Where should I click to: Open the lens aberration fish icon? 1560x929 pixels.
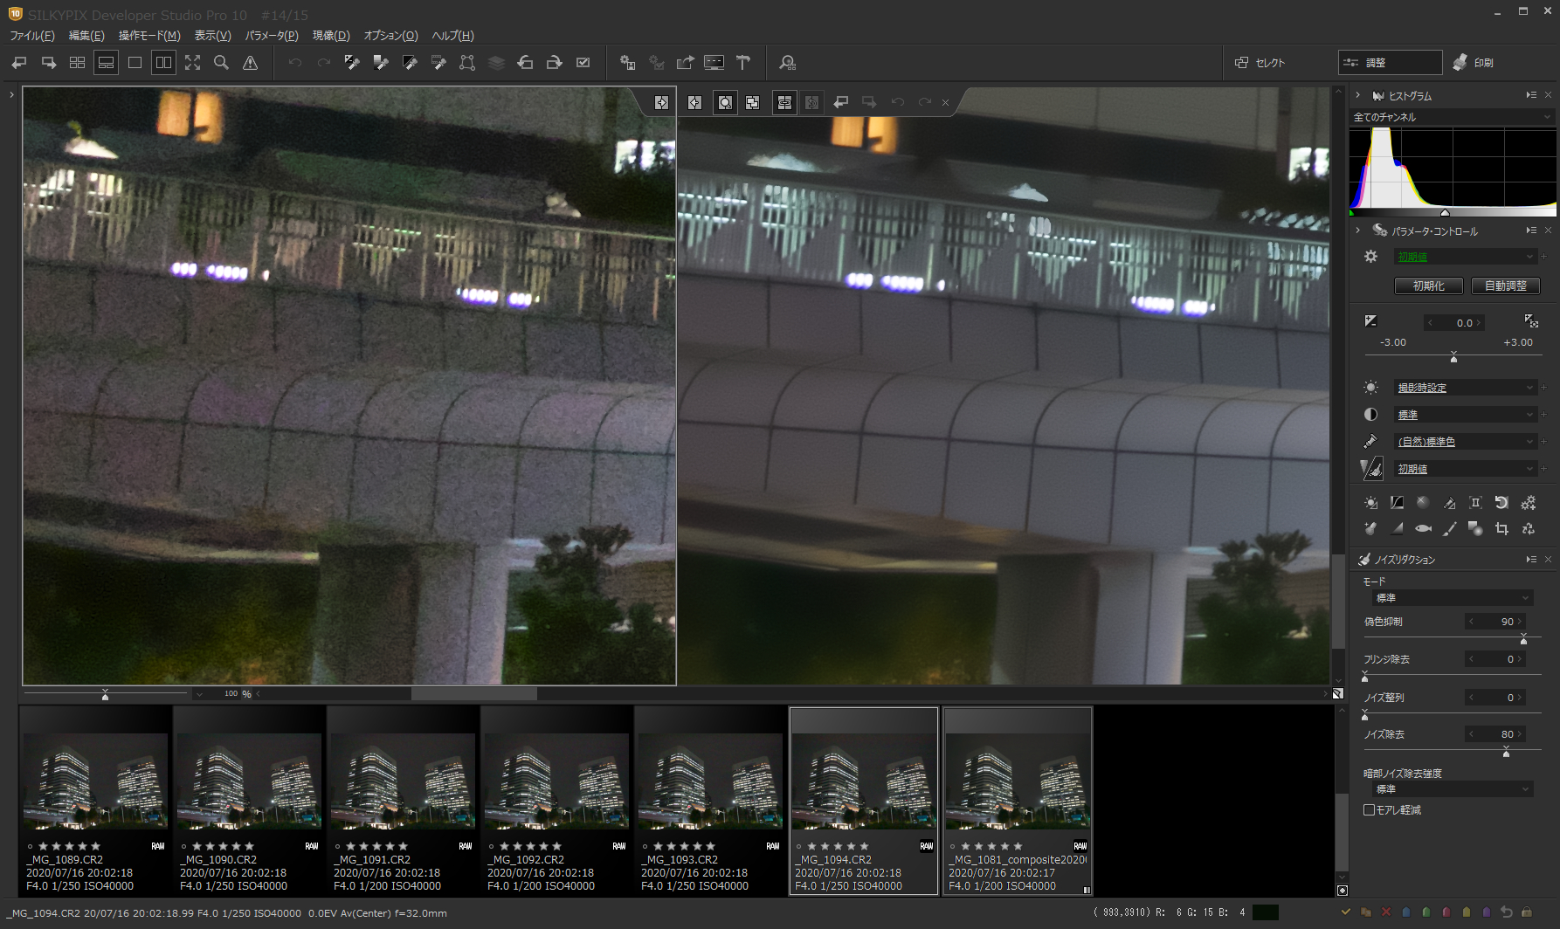pos(1423,528)
